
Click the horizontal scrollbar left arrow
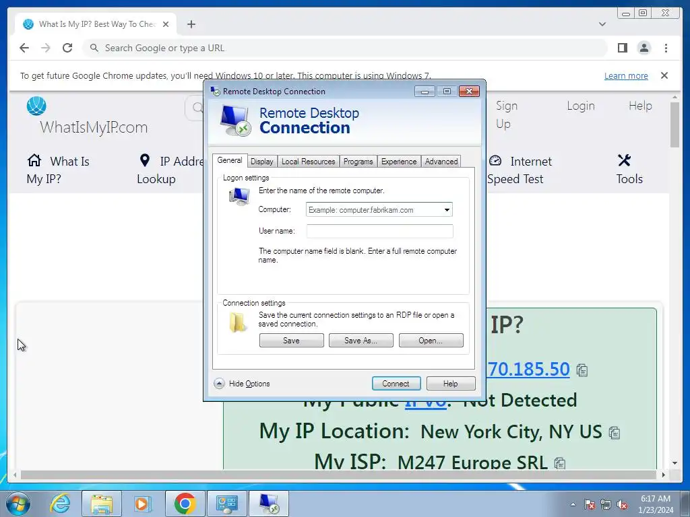pyautogui.click(x=15, y=475)
